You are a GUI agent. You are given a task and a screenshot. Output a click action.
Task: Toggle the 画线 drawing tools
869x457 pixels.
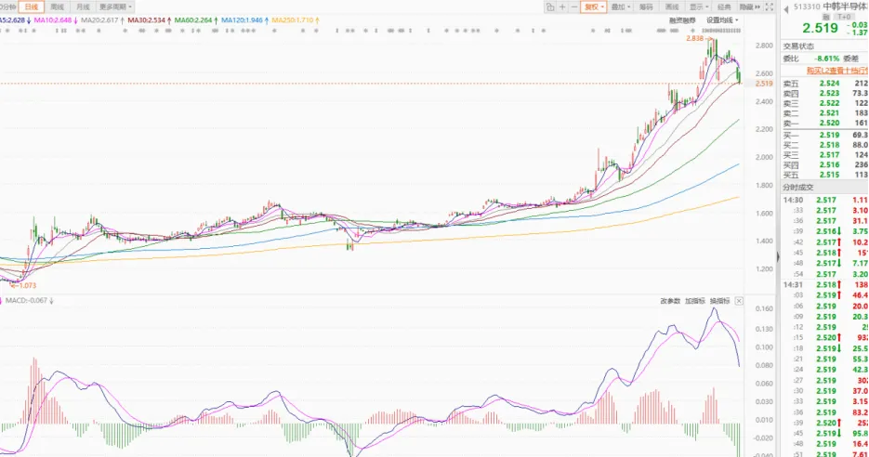(671, 7)
